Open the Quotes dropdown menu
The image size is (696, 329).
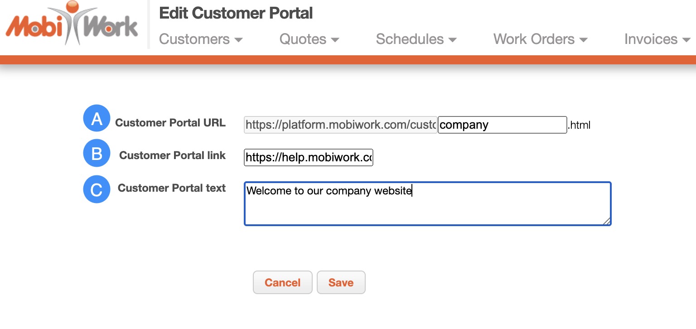309,39
